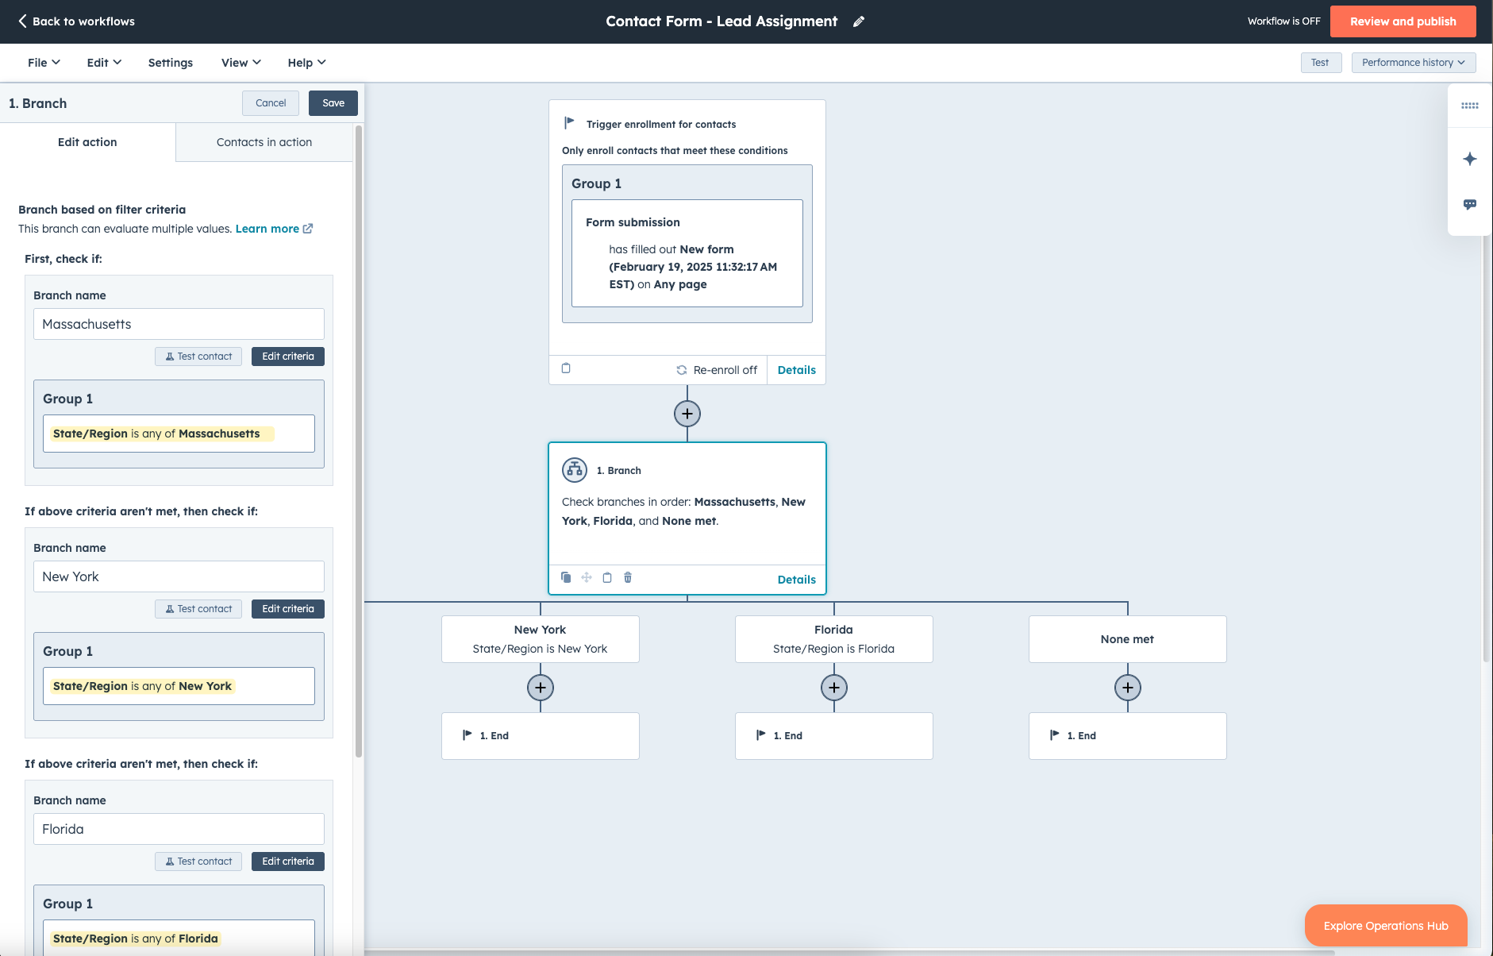Viewport: 1493px width, 956px height.
Task: Click Test contact for New York branch
Action: tap(198, 609)
